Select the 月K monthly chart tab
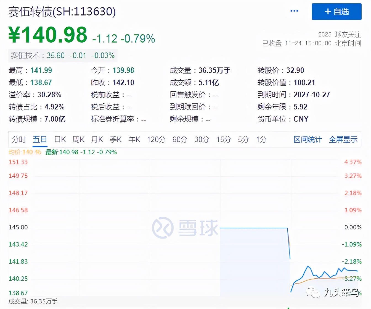 pyautogui.click(x=97, y=140)
